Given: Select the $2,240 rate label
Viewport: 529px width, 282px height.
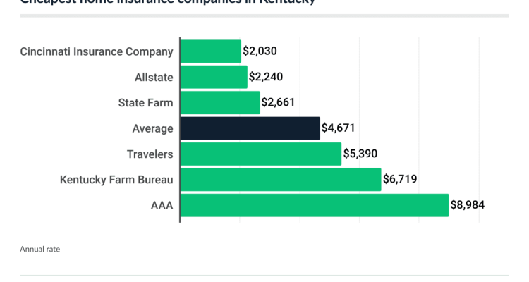Looking at the screenshot, I should tap(266, 77).
